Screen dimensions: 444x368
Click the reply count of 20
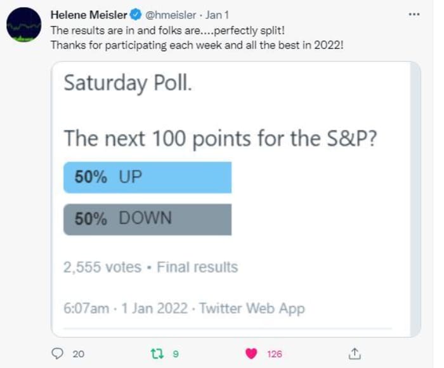78,354
